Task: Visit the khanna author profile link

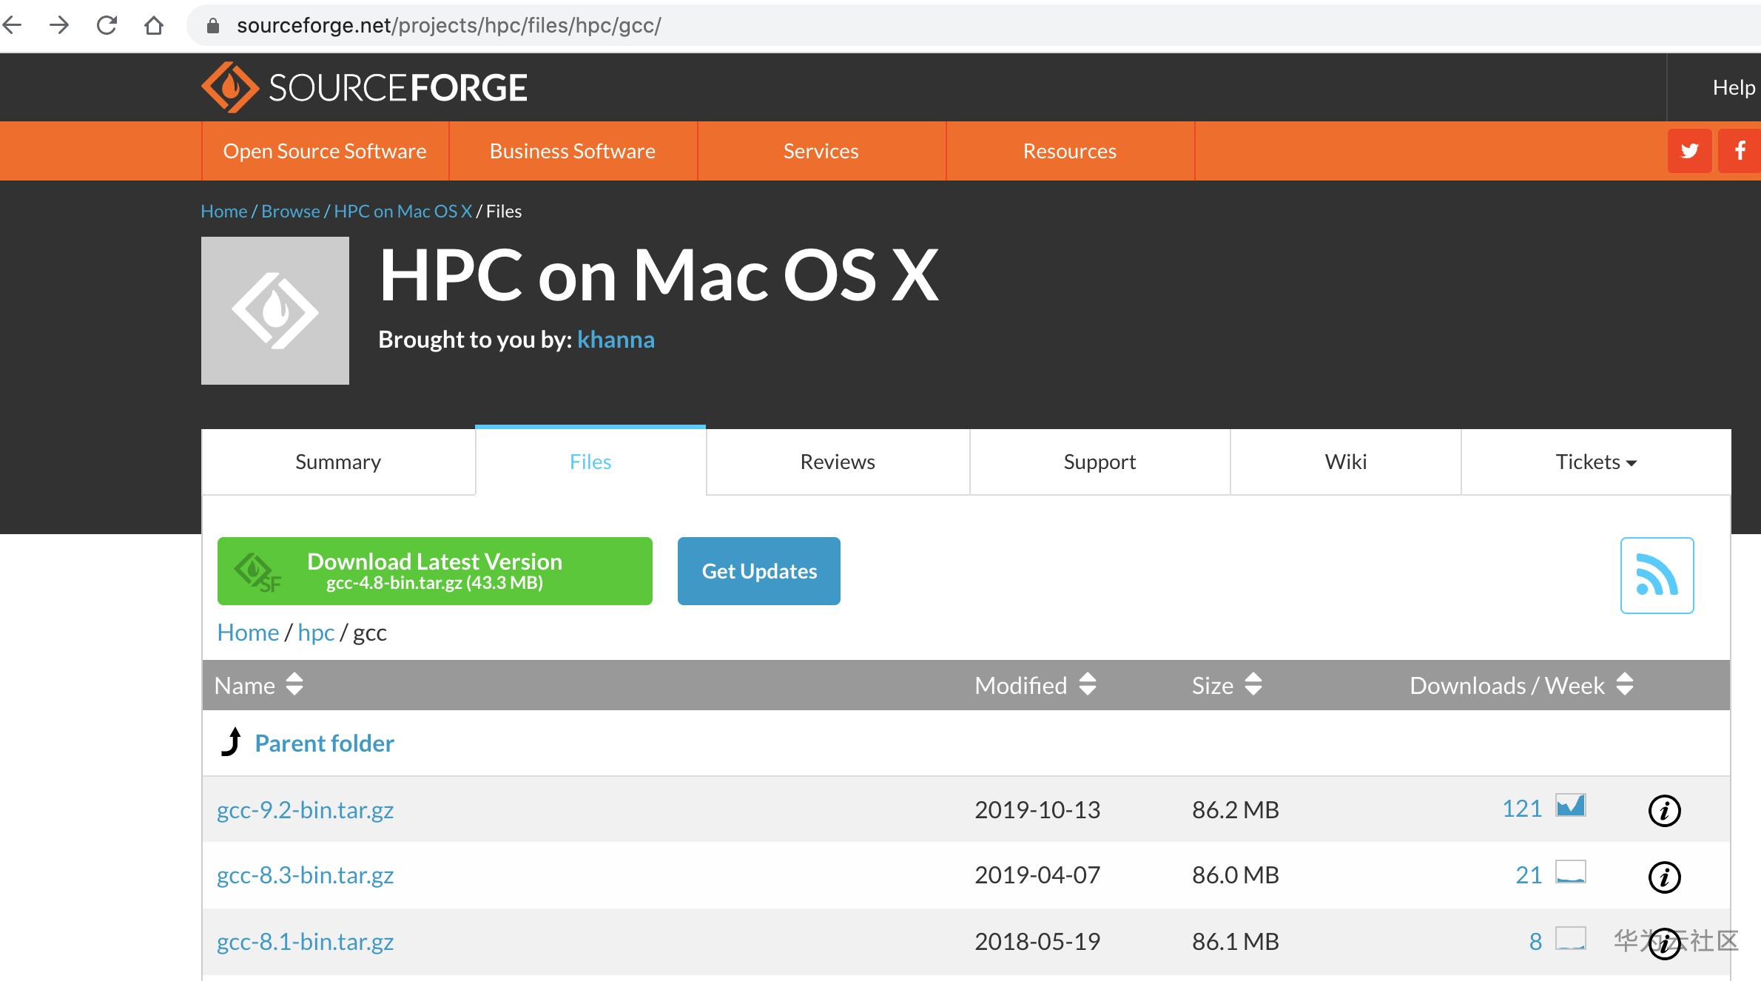Action: pyautogui.click(x=616, y=340)
